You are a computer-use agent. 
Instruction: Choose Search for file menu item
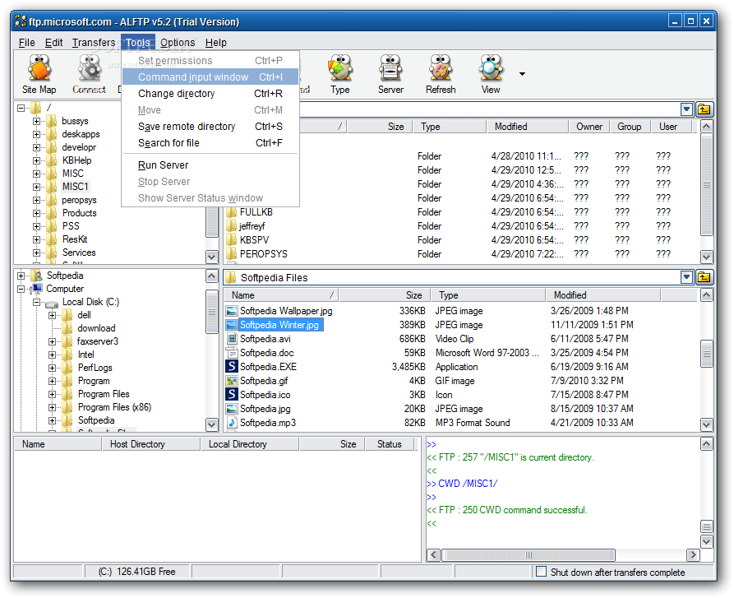click(210, 143)
